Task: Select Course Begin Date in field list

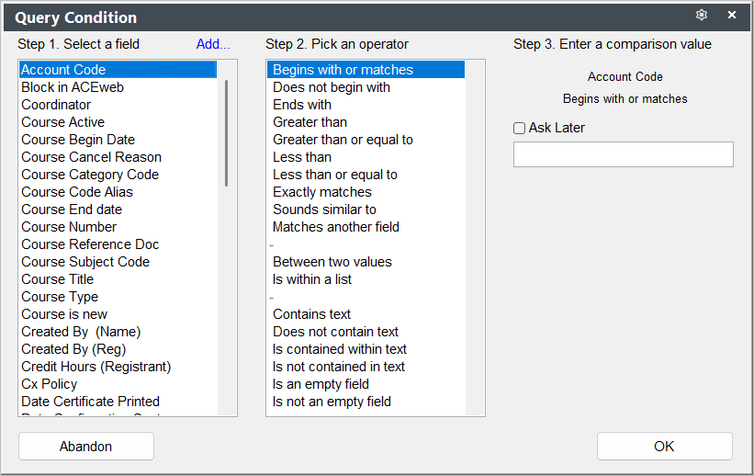Action: (118, 140)
